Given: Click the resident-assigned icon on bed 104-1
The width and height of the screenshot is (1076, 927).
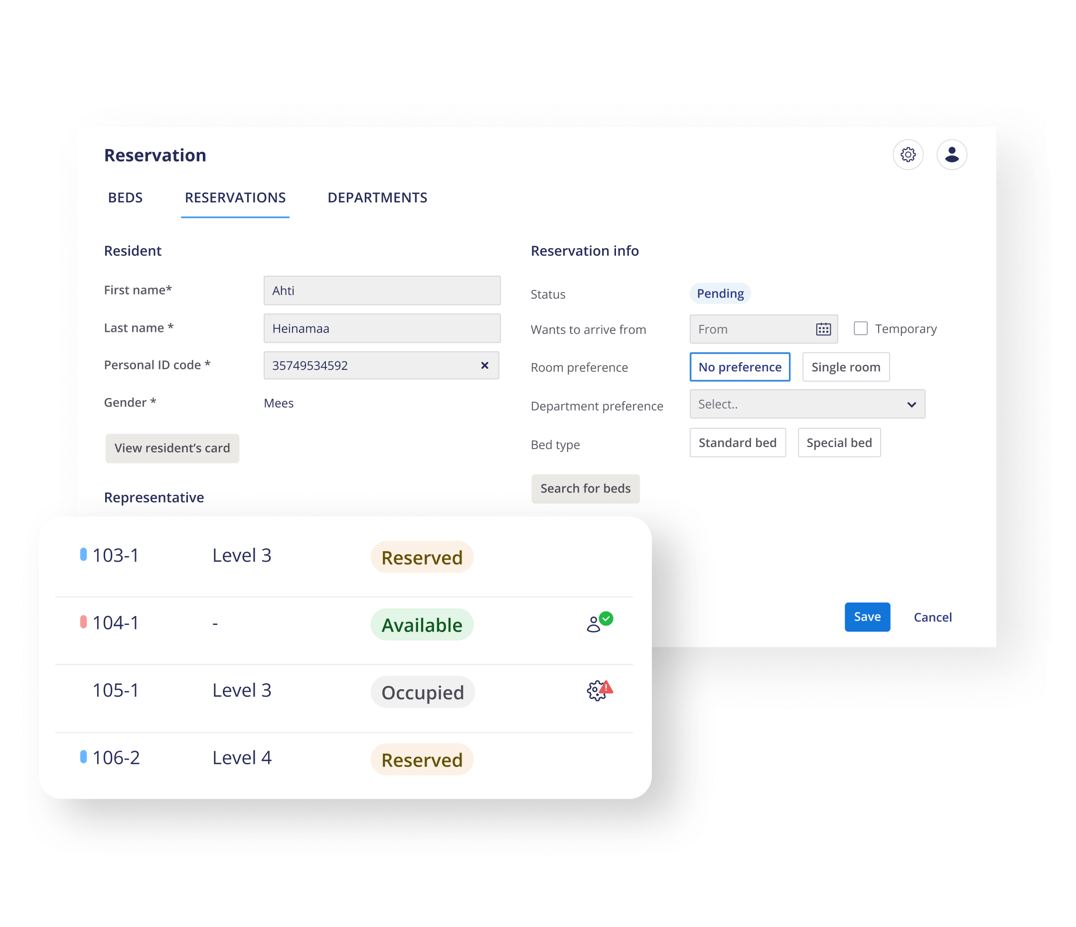Looking at the screenshot, I should tap(599, 622).
